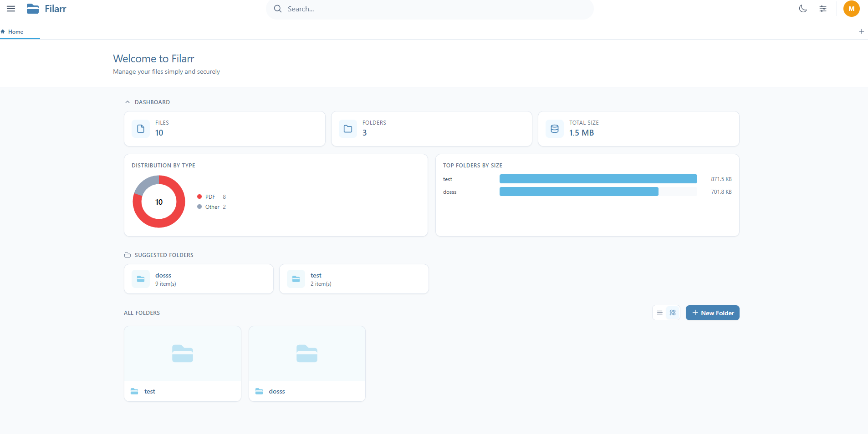Click the Files document icon on the Files card

(x=141, y=129)
